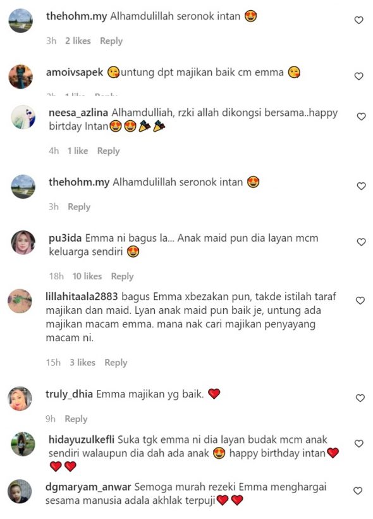Open amoivsapek's profile name
Image resolution: width=373 pixels, height=519 pixels.
coord(75,73)
